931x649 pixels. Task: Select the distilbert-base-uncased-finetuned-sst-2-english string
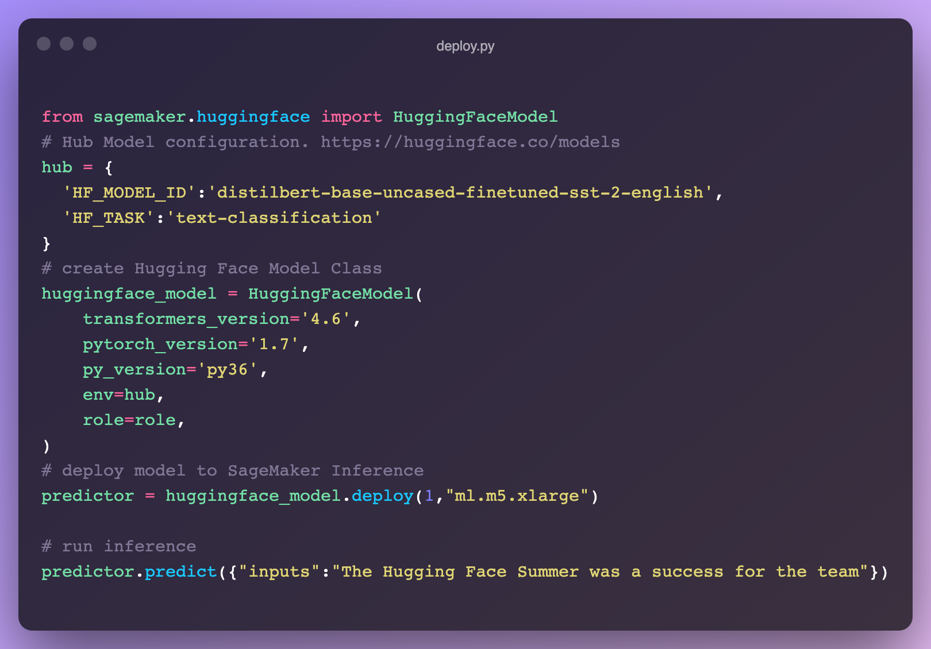point(460,192)
